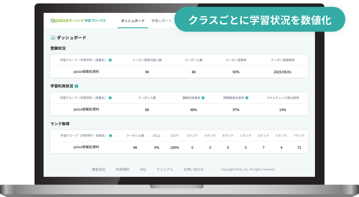This screenshot has height=197, width=359.
Task: Click the クーポン登録可能人数 column header
Action: click(147, 60)
